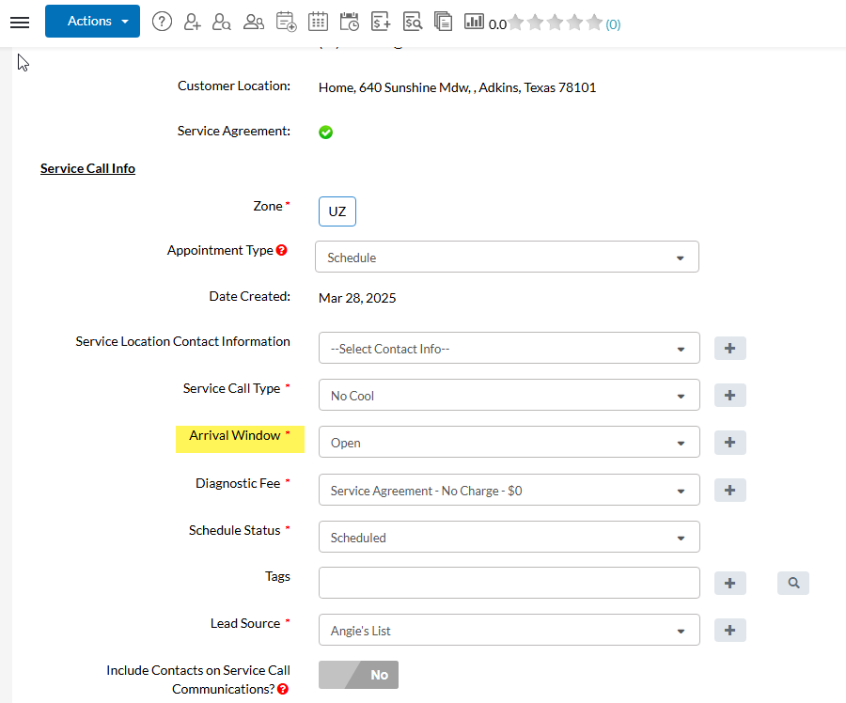Image resolution: width=846 pixels, height=703 pixels.
Task: Click the fifth star in the rating
Action: (x=594, y=23)
